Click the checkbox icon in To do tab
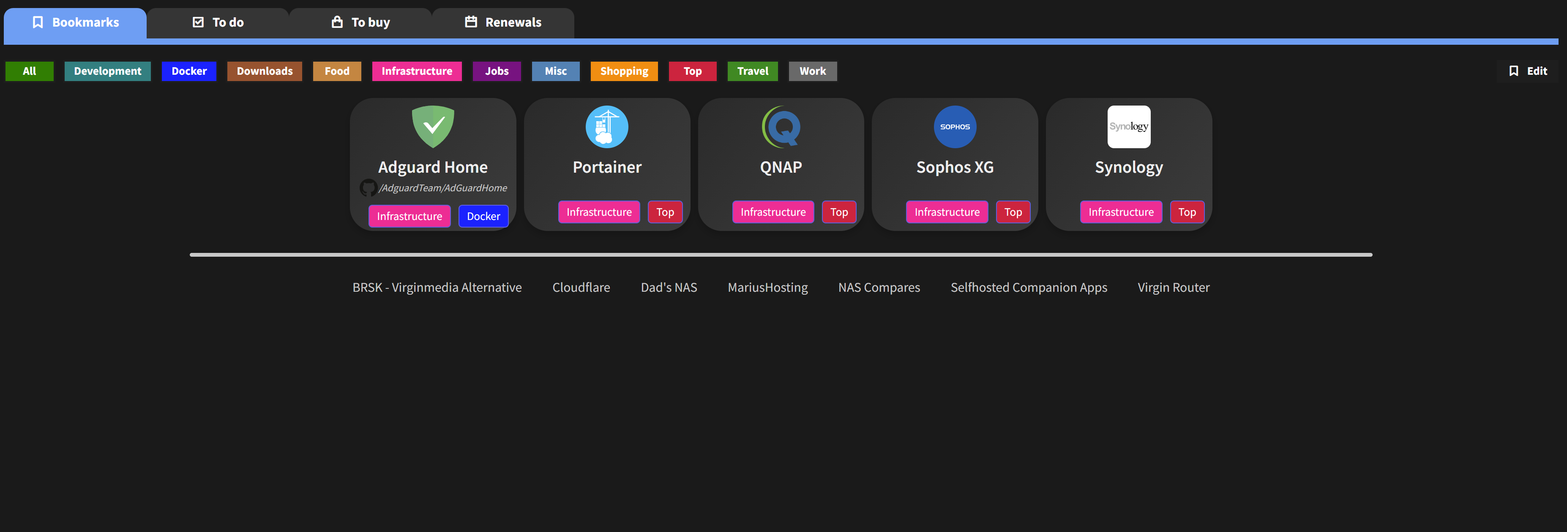The image size is (1567, 532). pyautogui.click(x=198, y=22)
